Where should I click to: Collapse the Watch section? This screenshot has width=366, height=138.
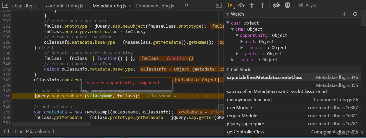(x=227, y=14)
